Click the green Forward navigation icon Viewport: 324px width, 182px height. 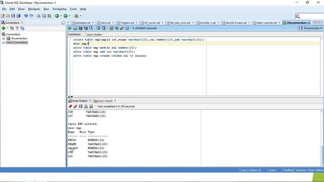(x=65, y=16)
